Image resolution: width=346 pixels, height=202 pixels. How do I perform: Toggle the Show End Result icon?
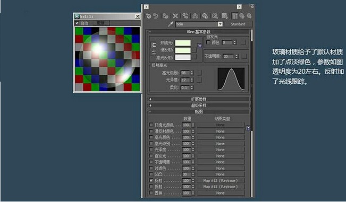(235, 16)
